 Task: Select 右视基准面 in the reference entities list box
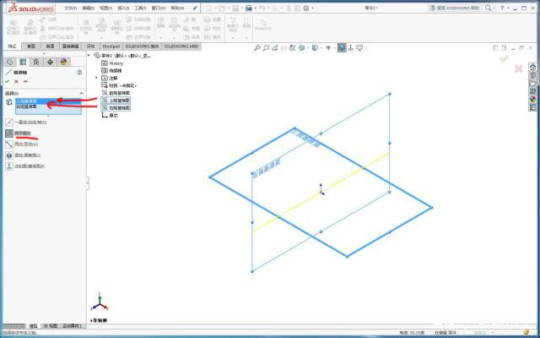point(48,106)
